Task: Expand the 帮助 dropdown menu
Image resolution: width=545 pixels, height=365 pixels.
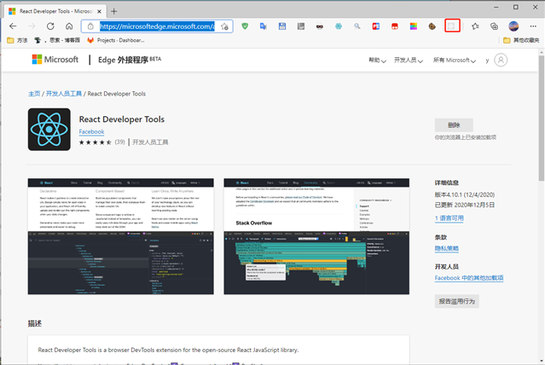Action: point(377,61)
